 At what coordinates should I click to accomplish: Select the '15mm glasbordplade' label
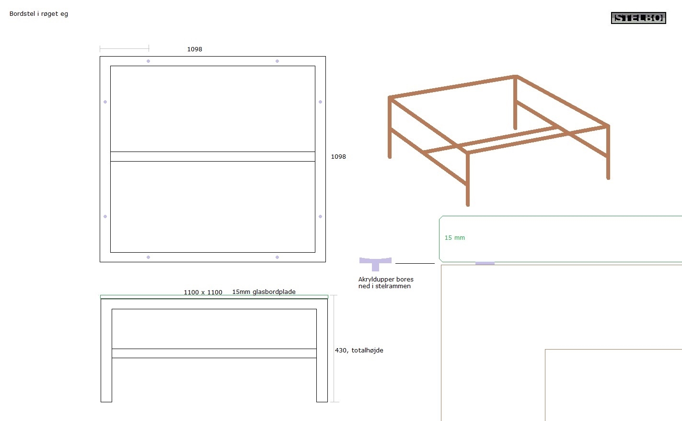pyautogui.click(x=264, y=292)
